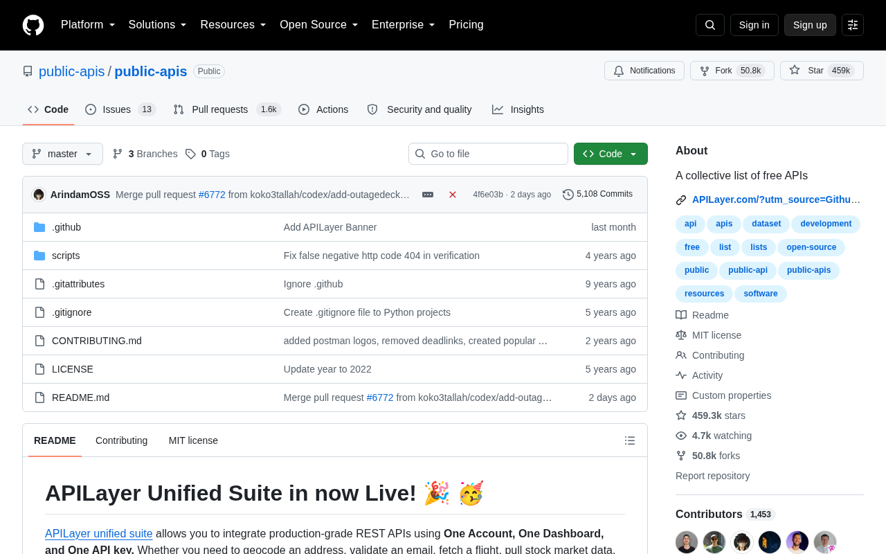Click the scripts folder icon
Image resolution: width=886 pixels, height=554 pixels.
[39, 256]
